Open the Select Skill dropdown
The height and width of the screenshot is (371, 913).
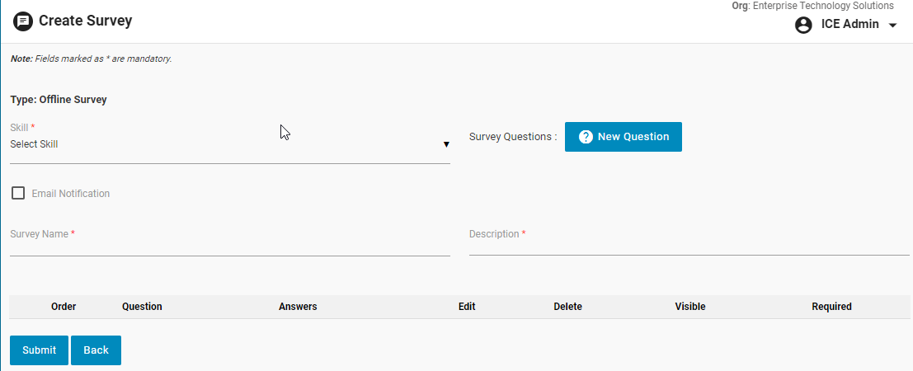[x=223, y=144]
